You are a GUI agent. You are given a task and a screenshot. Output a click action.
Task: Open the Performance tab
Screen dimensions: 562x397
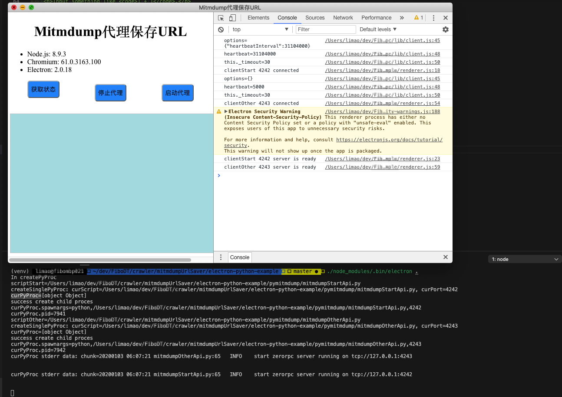click(x=377, y=18)
